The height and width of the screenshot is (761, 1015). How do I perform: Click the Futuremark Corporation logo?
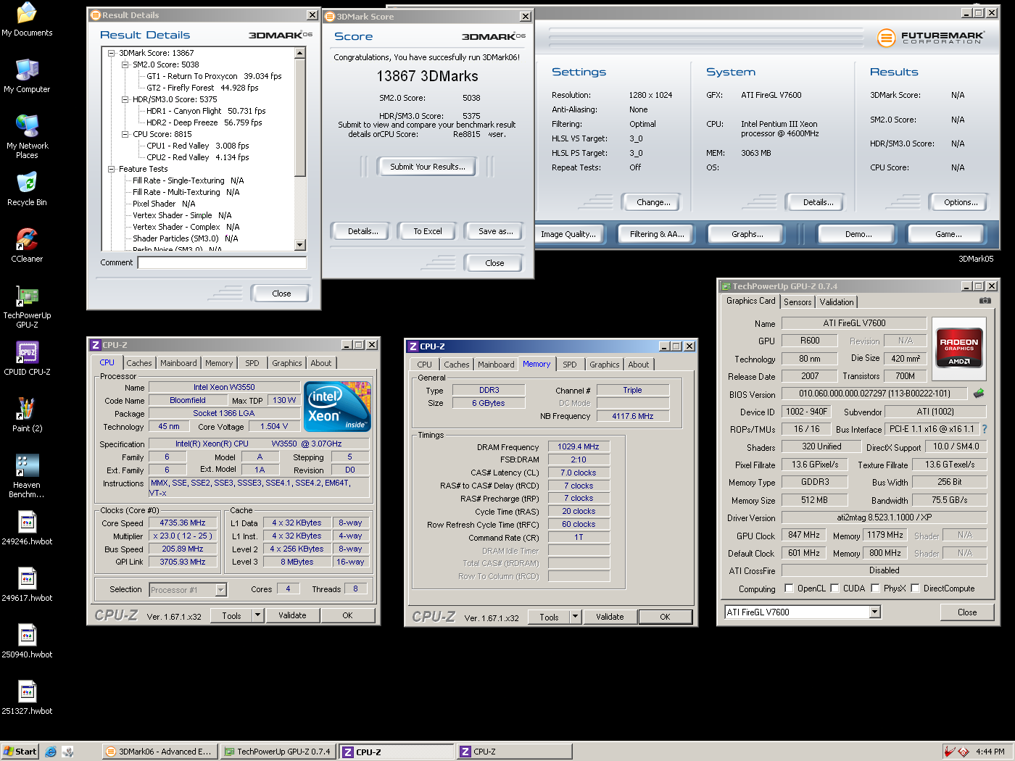[931, 38]
